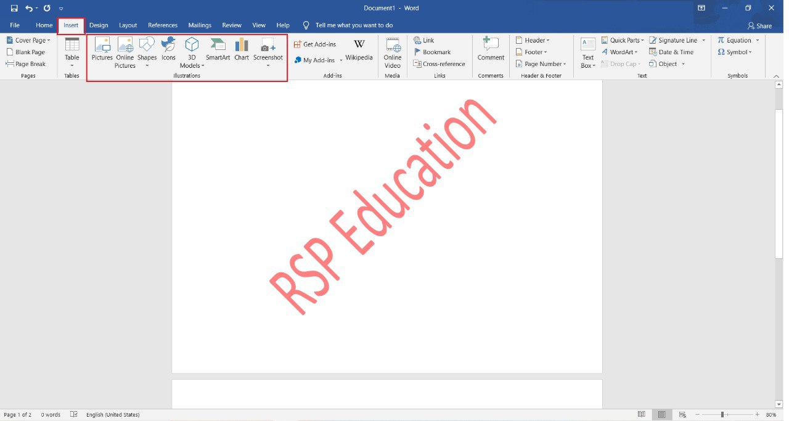The height and width of the screenshot is (421, 789).
Task: Switch to the References tab
Action: pos(163,25)
